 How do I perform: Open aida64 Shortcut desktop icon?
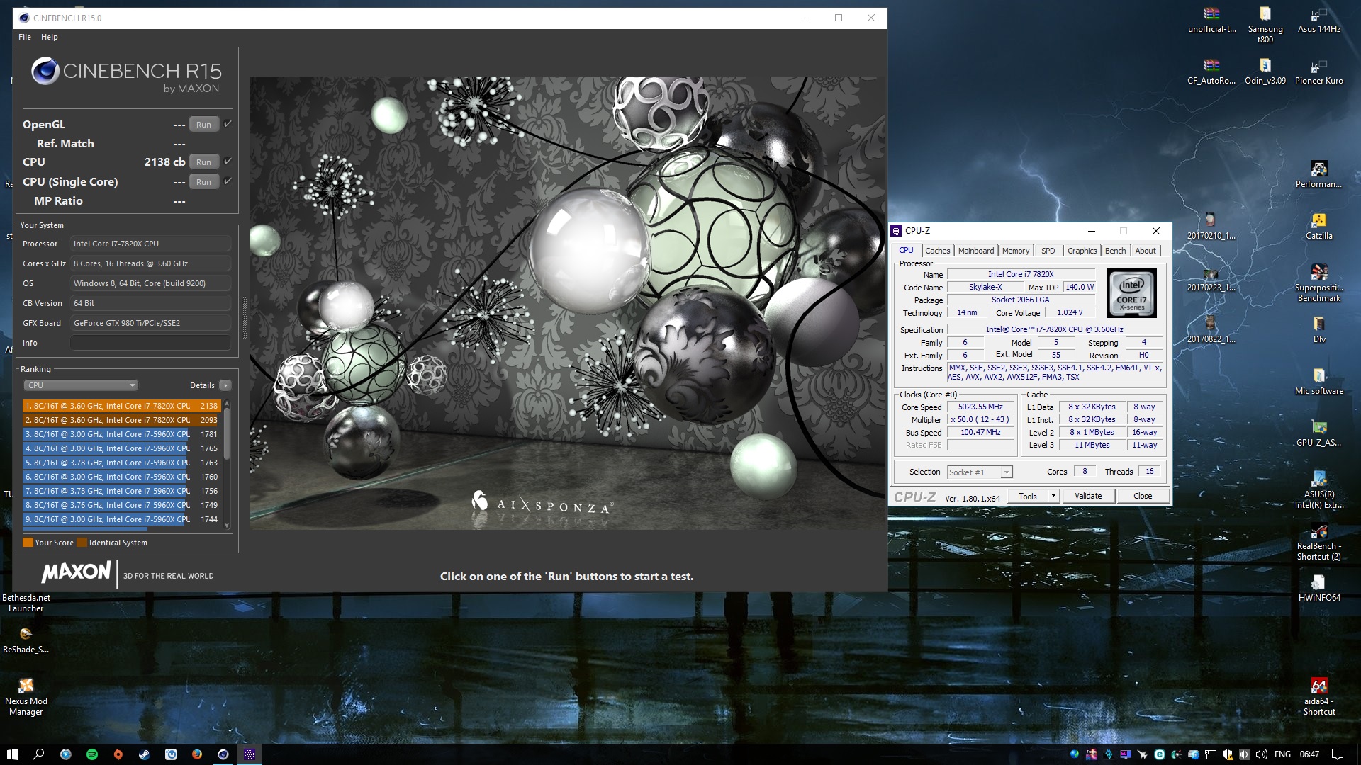coord(1319,696)
